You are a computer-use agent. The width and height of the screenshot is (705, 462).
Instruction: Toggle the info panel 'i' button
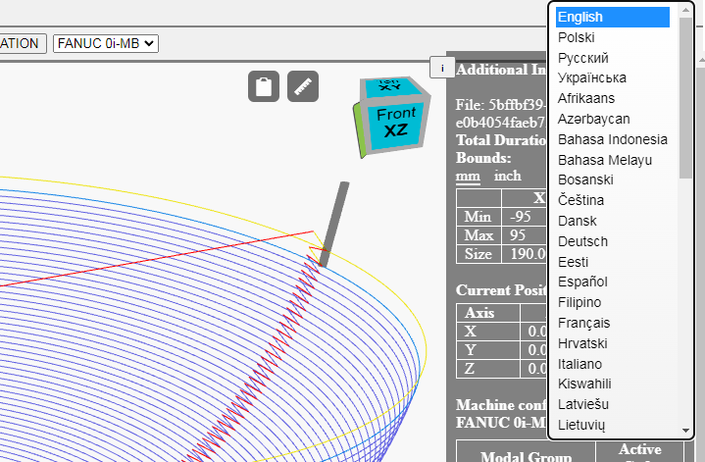tap(442, 68)
